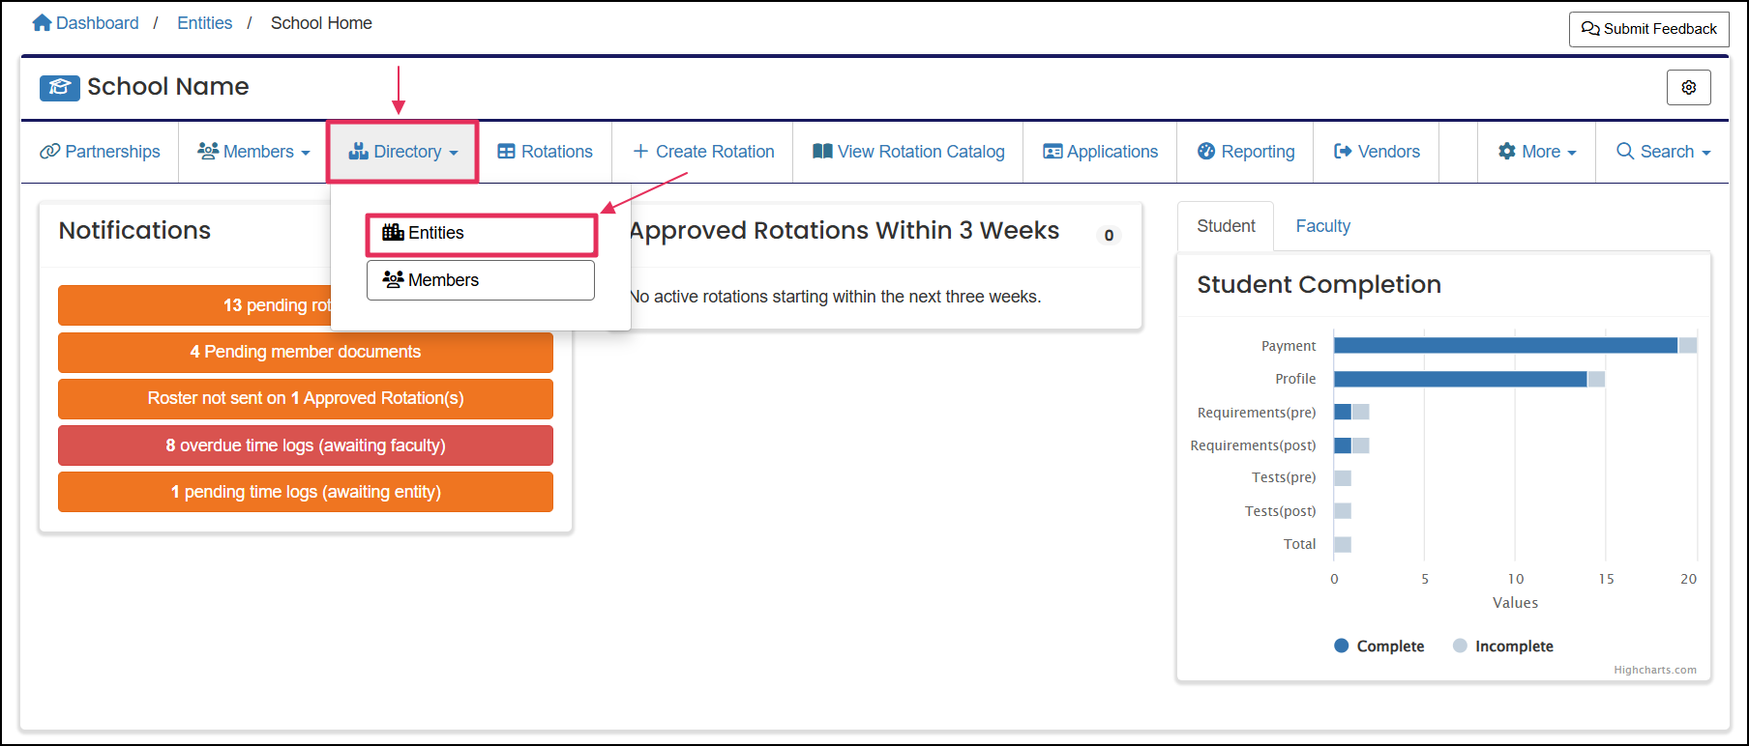Open the Vendors page

tap(1377, 152)
